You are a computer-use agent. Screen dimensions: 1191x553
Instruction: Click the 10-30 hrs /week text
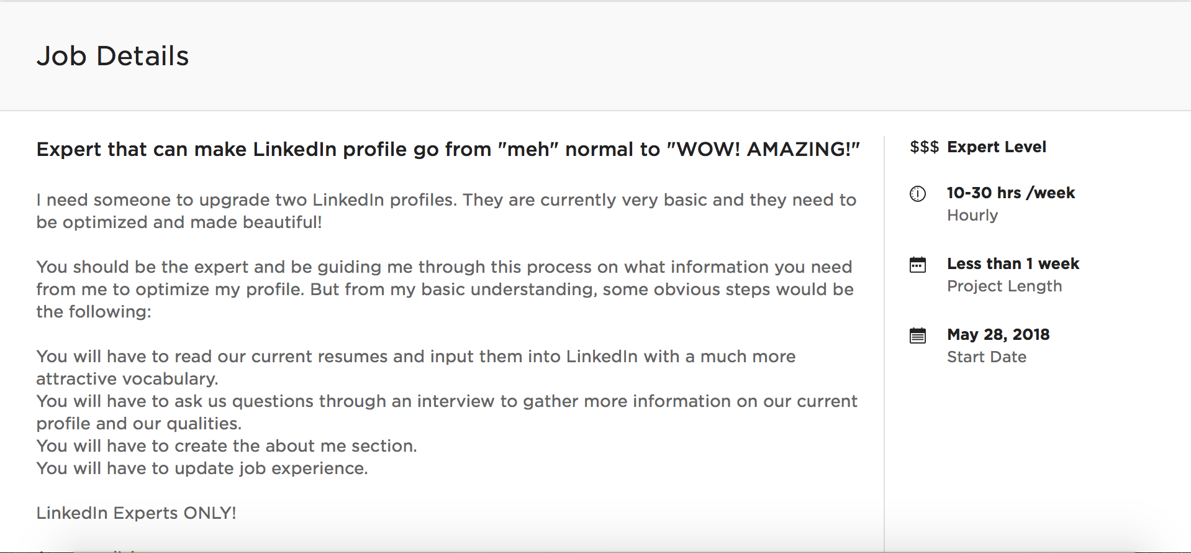point(1010,193)
